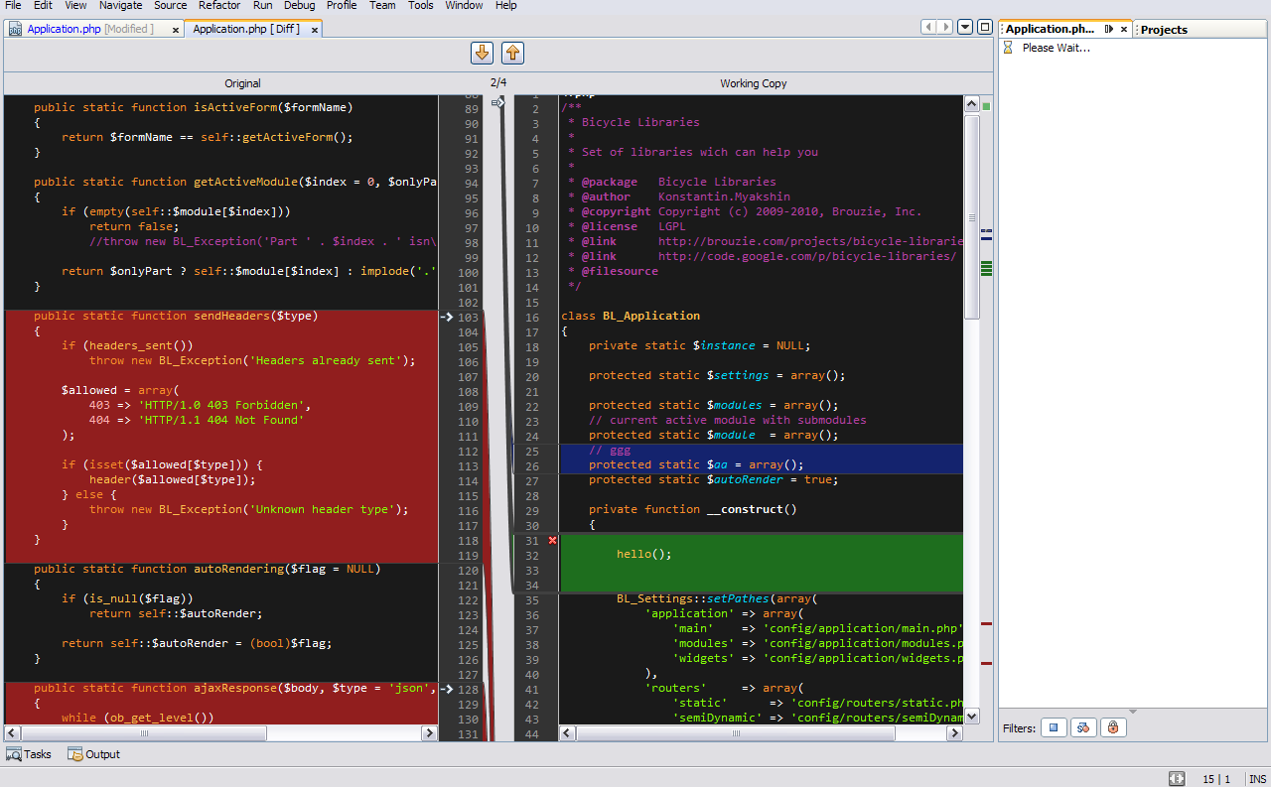Click Original pane horizontal scrollbar thumb
Viewport: 1271px width, 787px height.
(144, 733)
